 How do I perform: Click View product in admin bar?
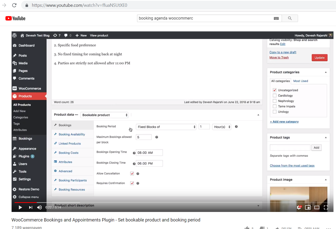point(99,35)
